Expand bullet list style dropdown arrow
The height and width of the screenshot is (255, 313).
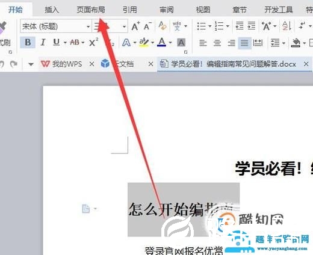209,26
